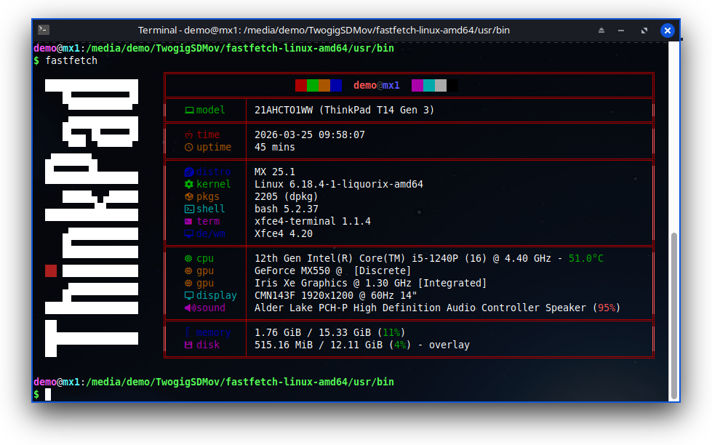
Task: Click the monitor icon beside de/wm
Action: 189,234
